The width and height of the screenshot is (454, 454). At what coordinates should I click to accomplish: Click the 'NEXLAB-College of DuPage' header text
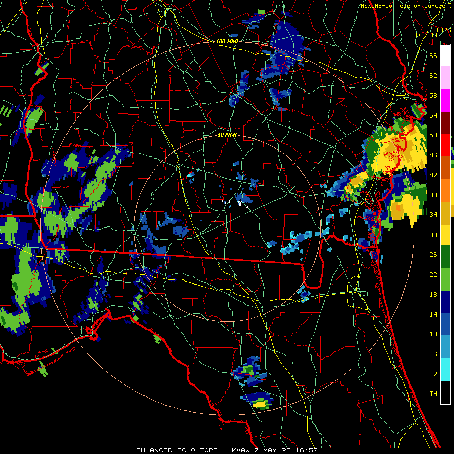tap(402, 6)
